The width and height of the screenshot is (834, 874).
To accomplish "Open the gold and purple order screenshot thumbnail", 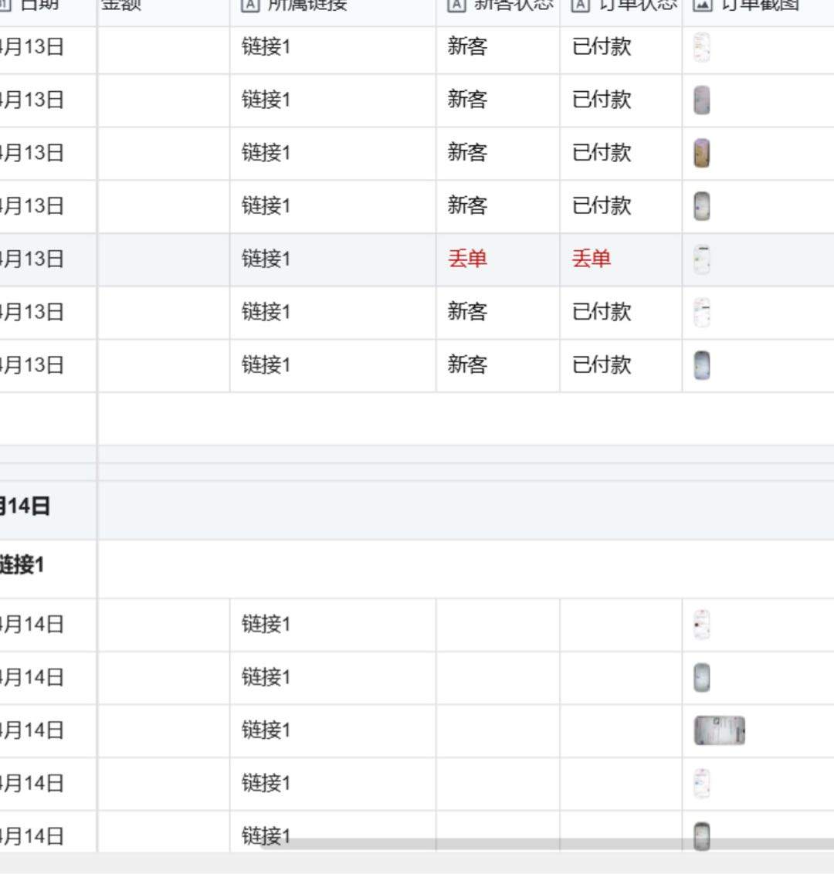I will [702, 153].
